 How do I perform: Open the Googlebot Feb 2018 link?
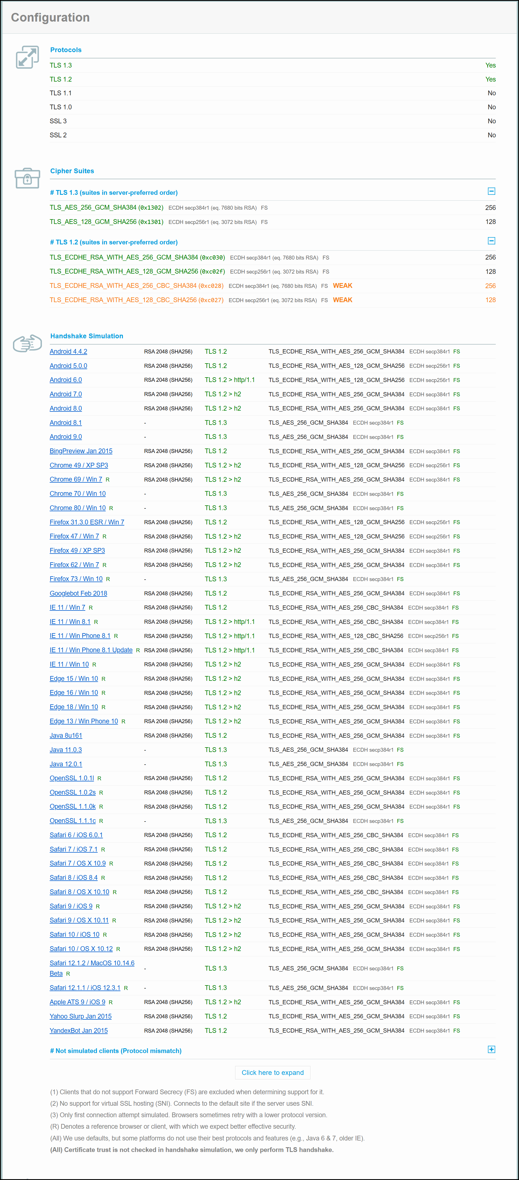coord(78,593)
